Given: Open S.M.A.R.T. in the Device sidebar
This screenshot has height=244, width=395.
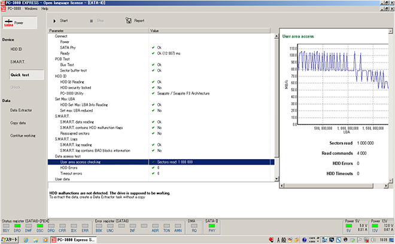Looking at the screenshot, I should tap(17, 62).
